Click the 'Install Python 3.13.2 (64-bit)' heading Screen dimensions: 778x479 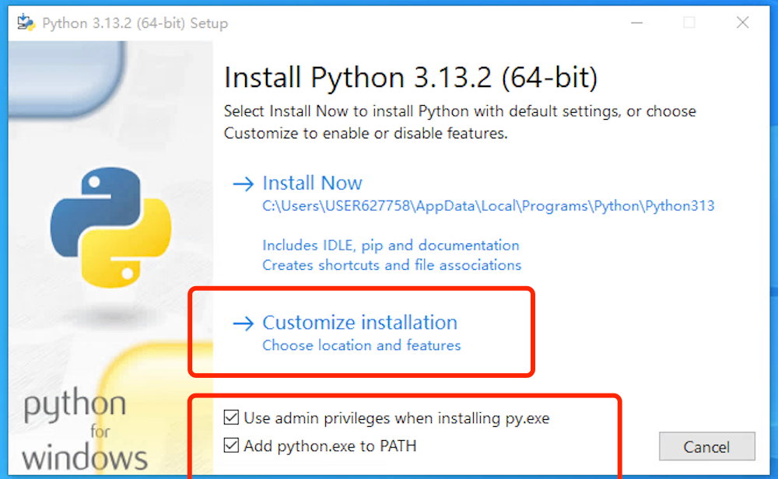click(410, 77)
